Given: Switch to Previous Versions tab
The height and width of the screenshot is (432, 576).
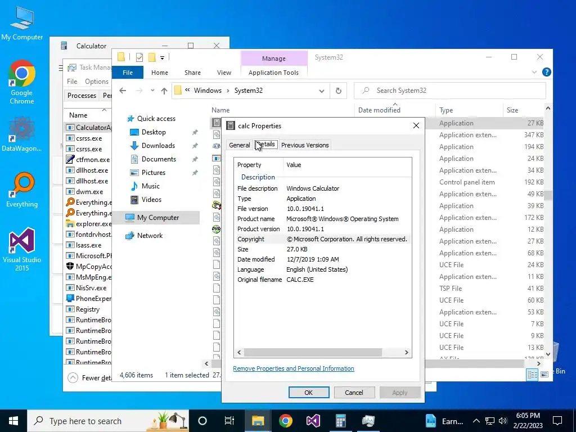Looking at the screenshot, I should 305,145.
